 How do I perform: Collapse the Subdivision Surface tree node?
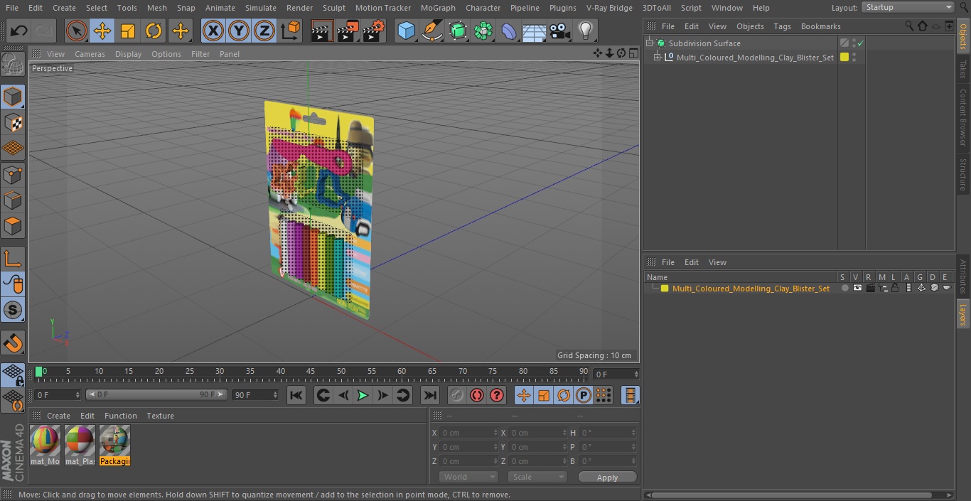pyautogui.click(x=649, y=43)
